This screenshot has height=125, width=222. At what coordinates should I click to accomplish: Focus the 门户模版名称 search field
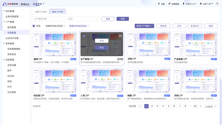pyautogui.click(x=49, y=19)
